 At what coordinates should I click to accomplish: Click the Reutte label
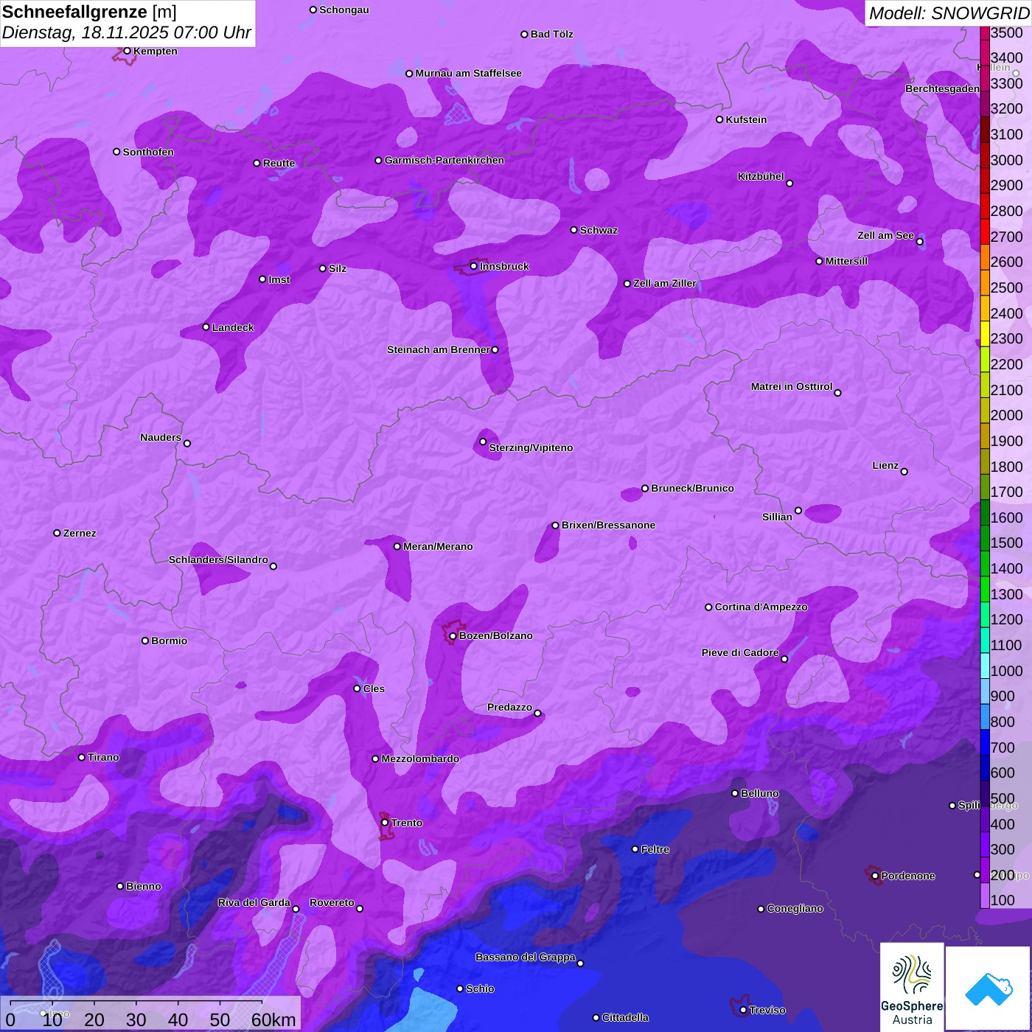point(279,163)
